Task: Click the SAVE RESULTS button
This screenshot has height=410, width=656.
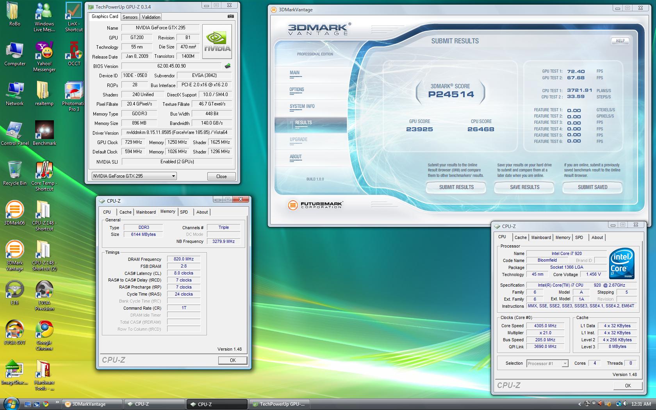Action: pyautogui.click(x=524, y=187)
